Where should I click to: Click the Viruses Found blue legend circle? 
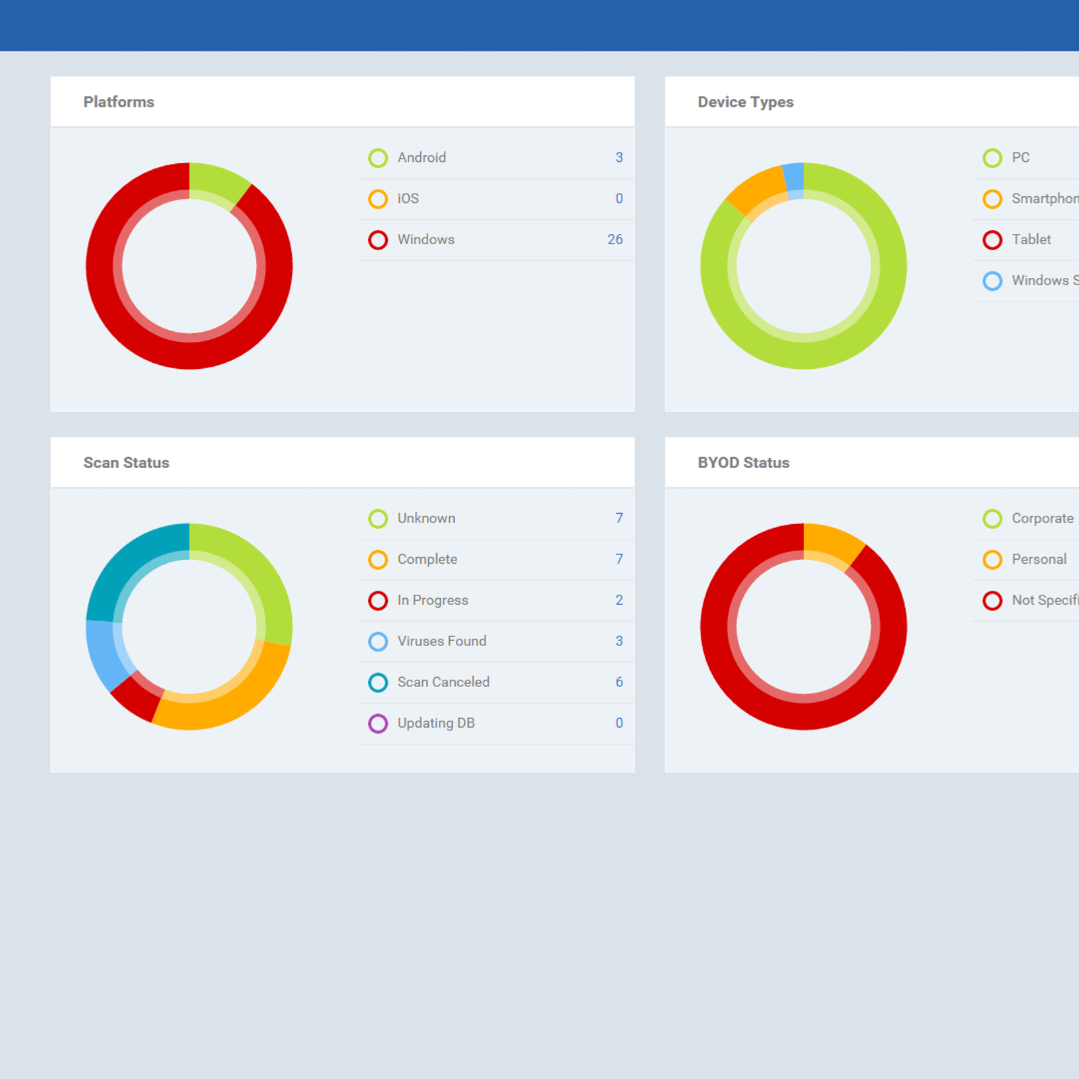coord(378,641)
